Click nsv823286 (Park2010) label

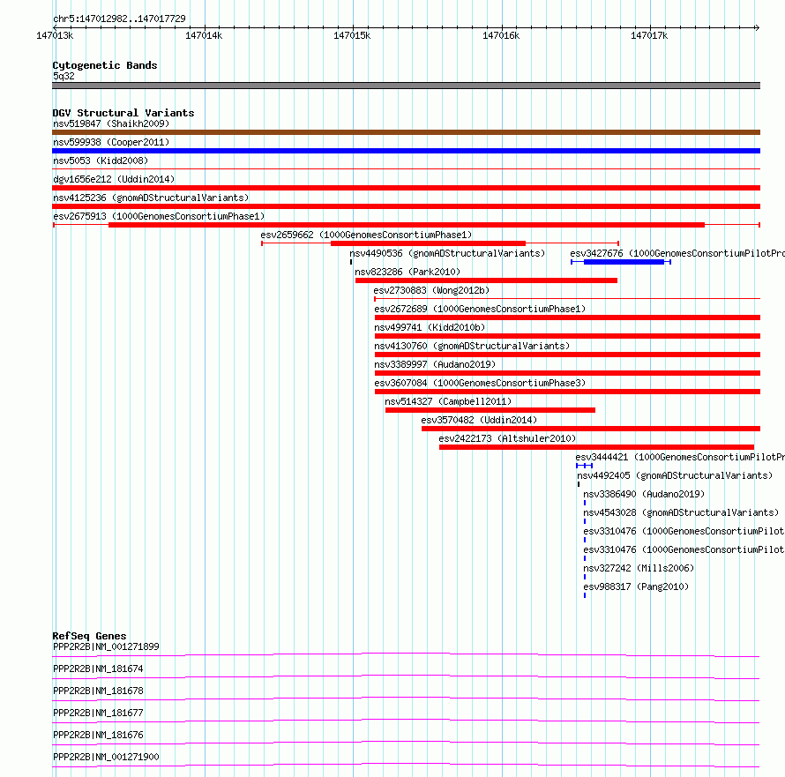click(407, 272)
